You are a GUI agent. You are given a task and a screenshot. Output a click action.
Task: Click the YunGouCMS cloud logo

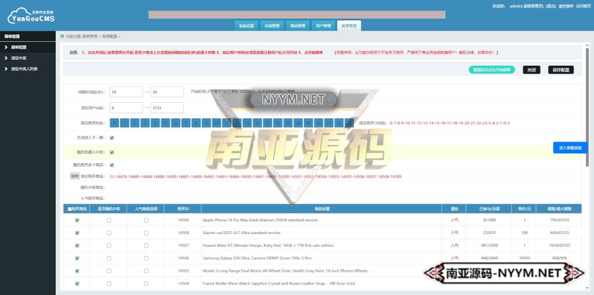pyautogui.click(x=31, y=16)
